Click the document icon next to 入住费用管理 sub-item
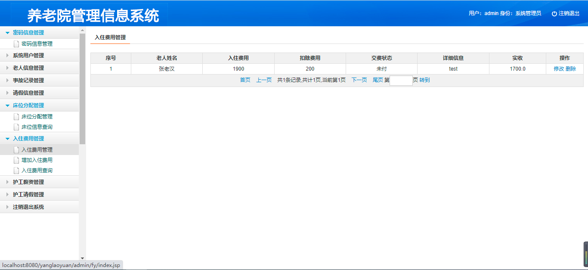This screenshot has height=270, width=588. 16,150
